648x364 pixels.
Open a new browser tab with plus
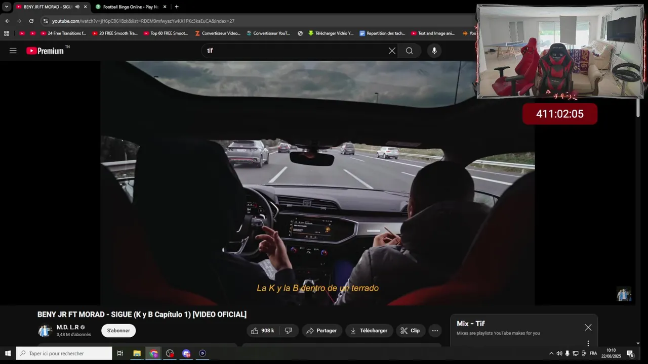click(x=176, y=7)
